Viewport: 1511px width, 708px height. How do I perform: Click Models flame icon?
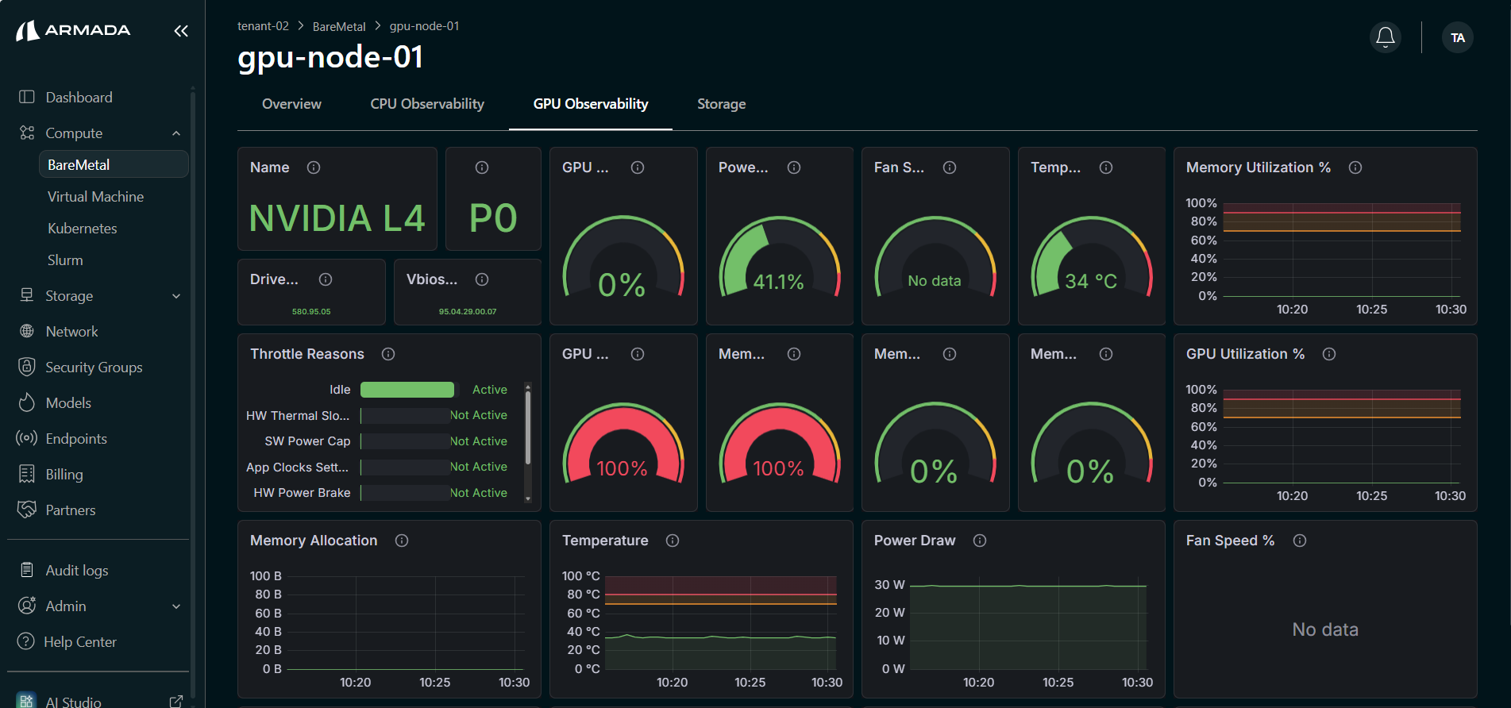coord(27,402)
